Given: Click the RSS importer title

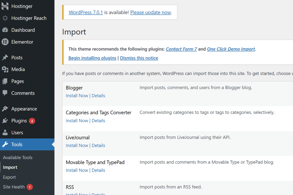Looking at the screenshot, I should [x=70, y=187].
